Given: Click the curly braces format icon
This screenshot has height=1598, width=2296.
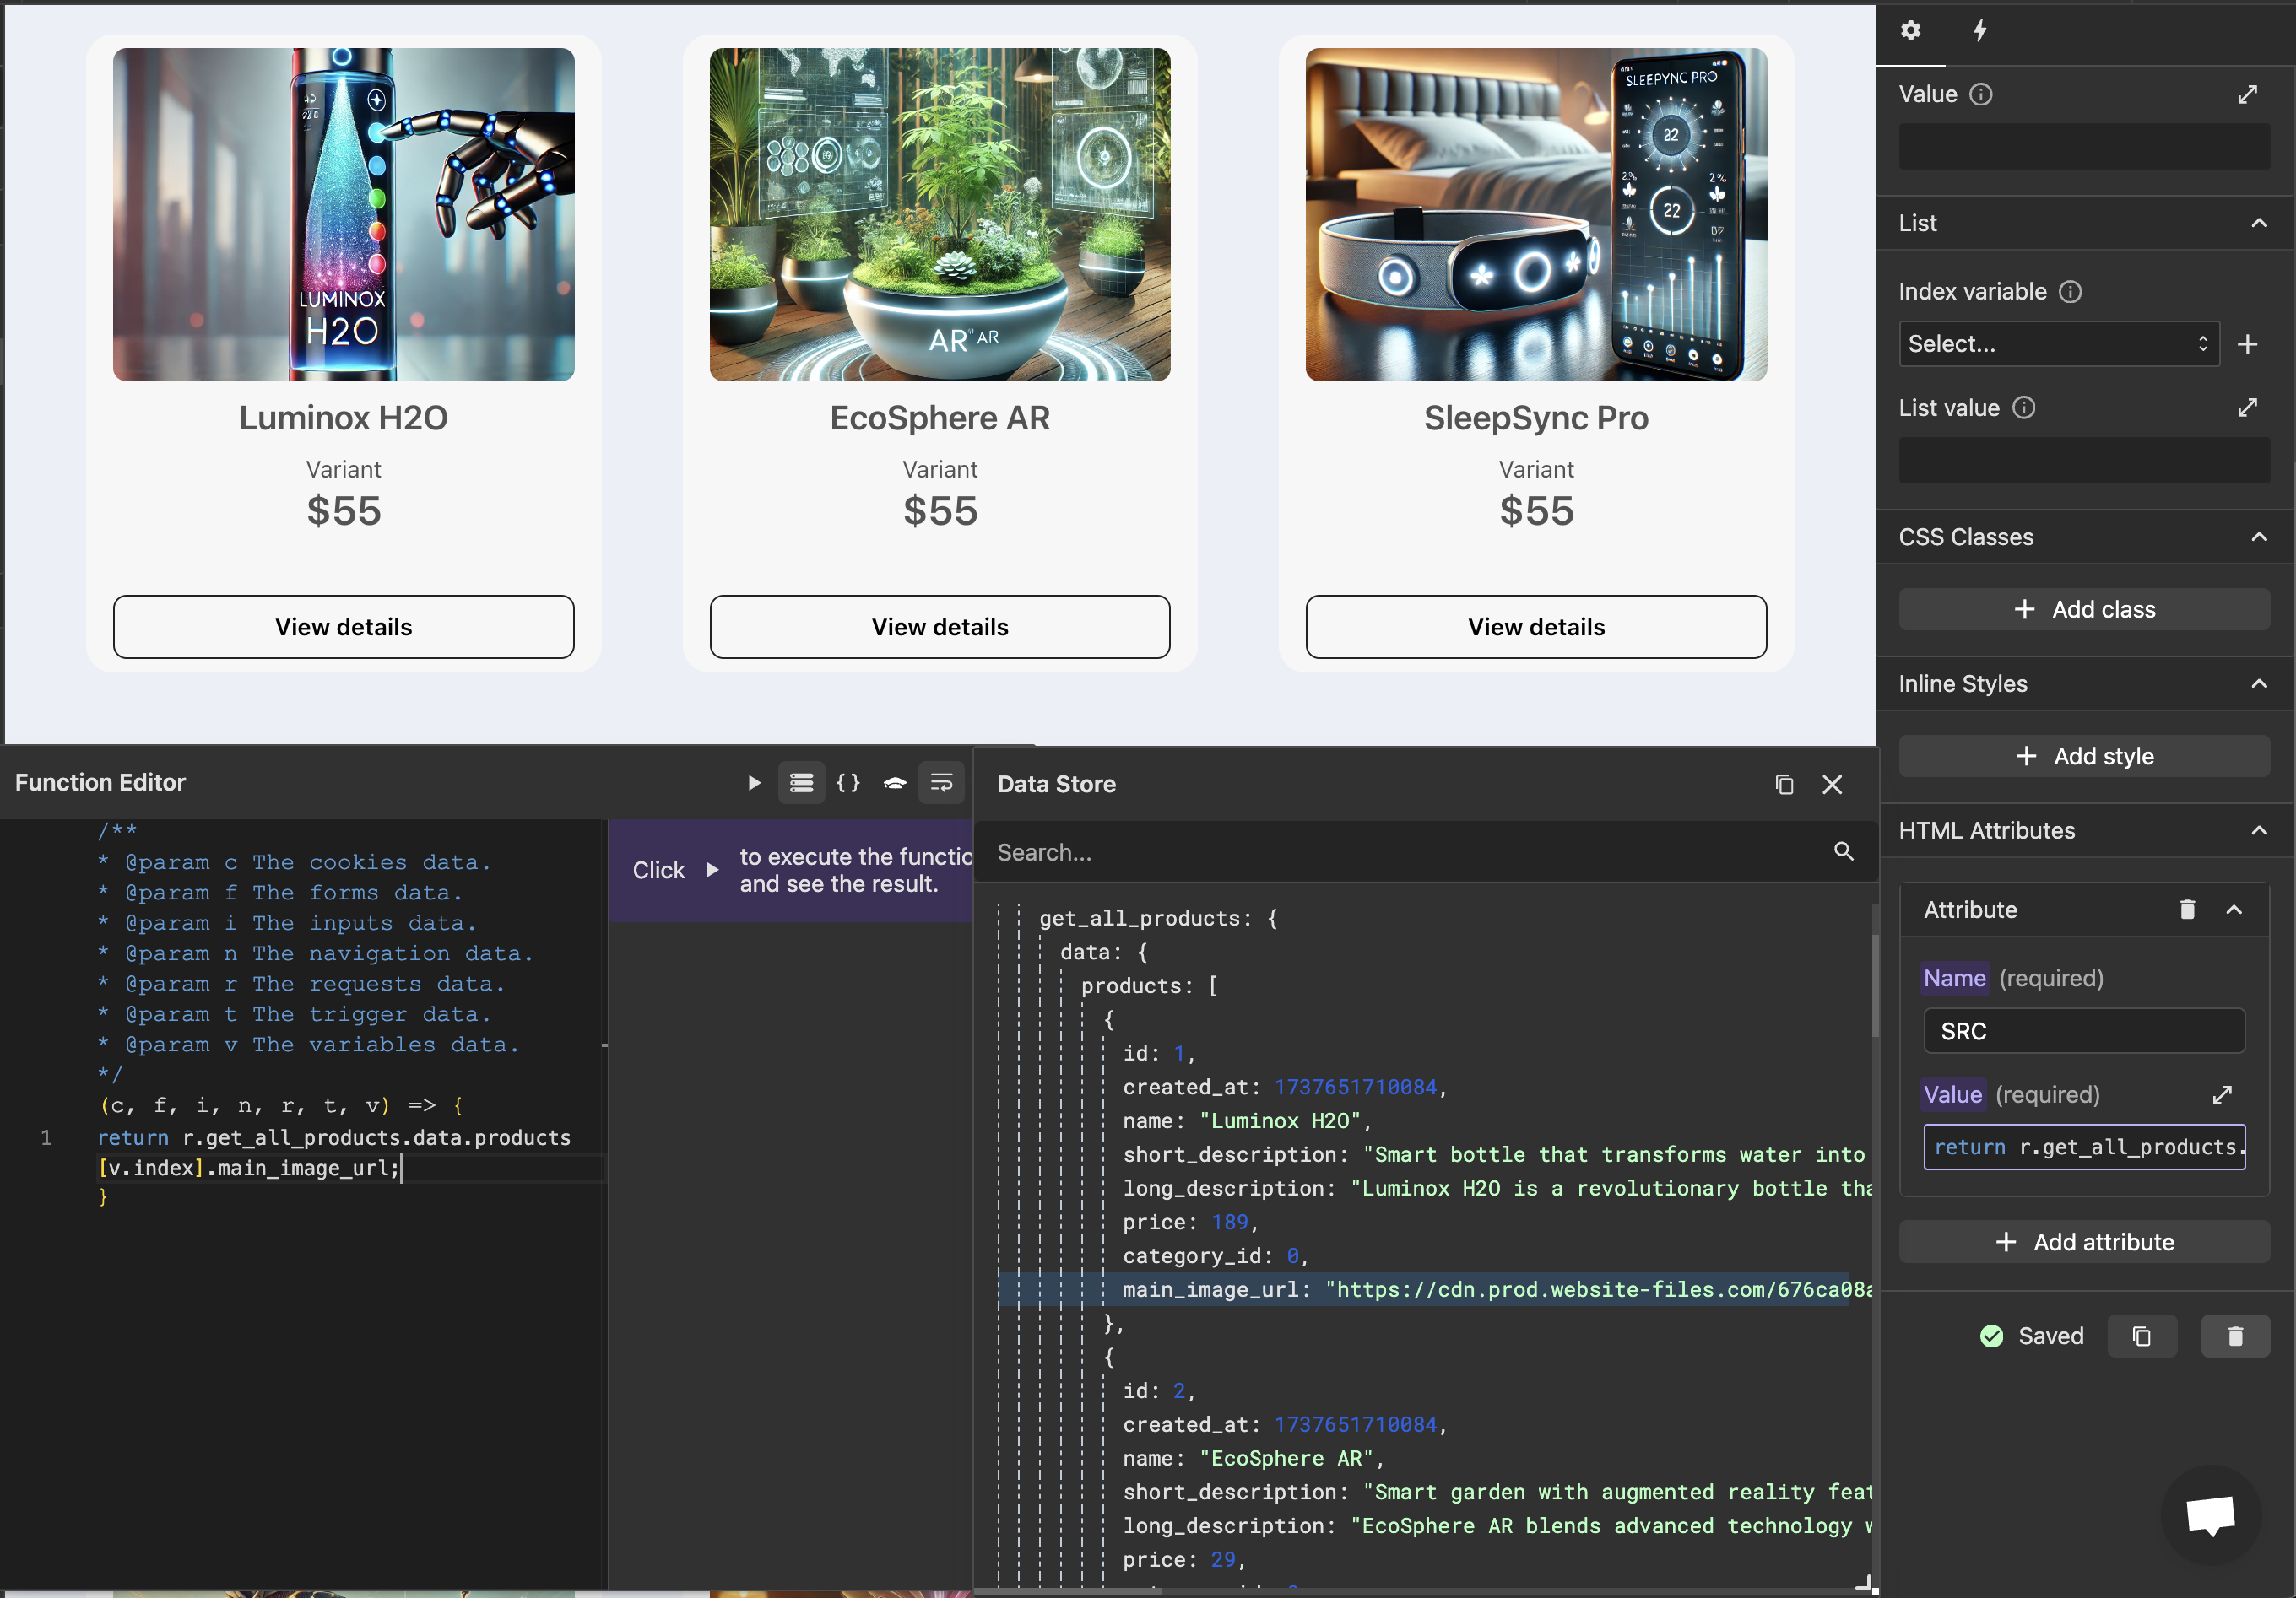Looking at the screenshot, I should click(848, 782).
